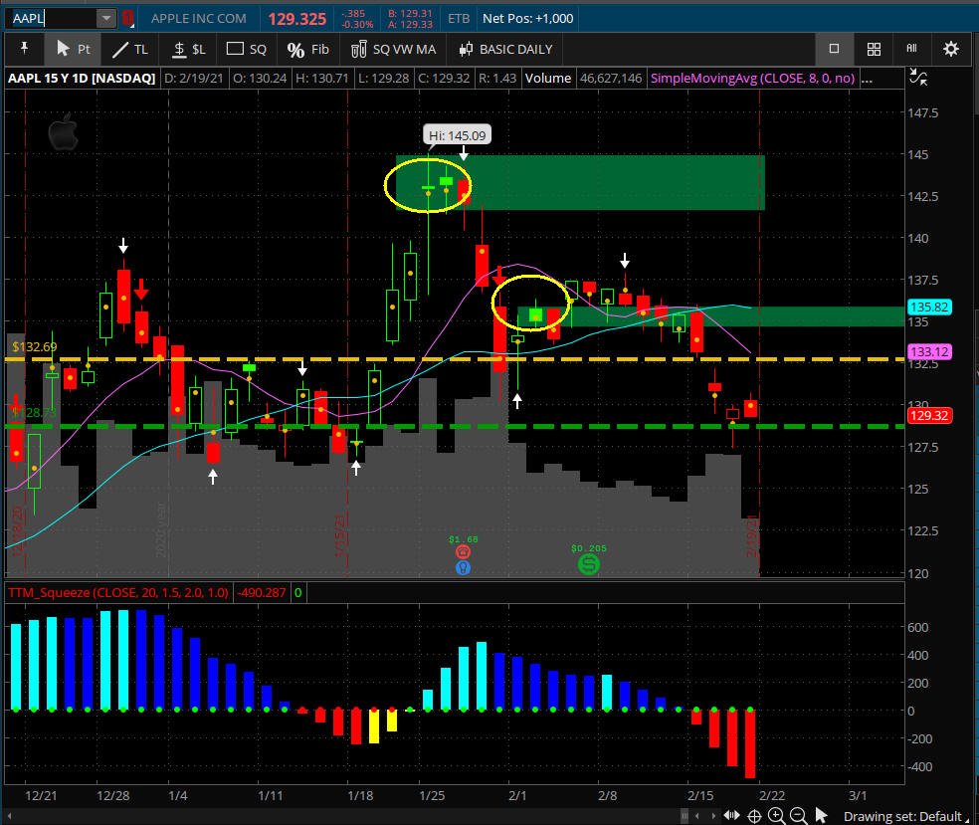This screenshot has height=825, width=979.
Task: Click the Net Pos: +1,000 field
Action: pyautogui.click(x=527, y=18)
